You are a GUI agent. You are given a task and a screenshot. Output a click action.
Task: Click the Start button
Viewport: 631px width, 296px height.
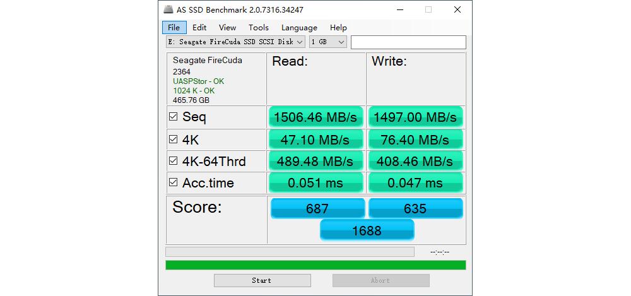[x=262, y=280]
